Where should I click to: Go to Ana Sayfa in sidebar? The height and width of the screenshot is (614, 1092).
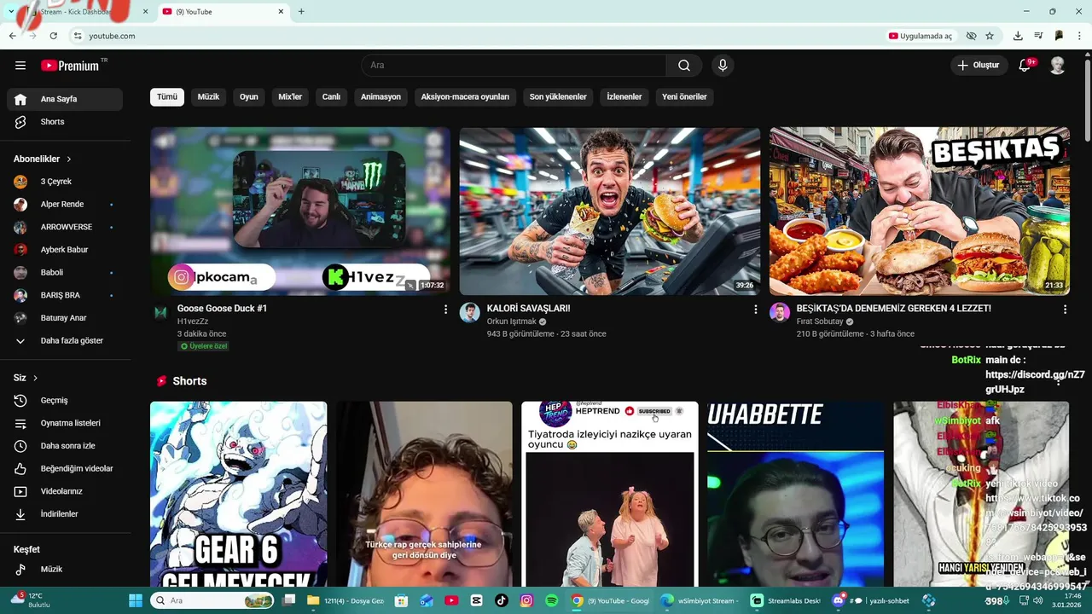pos(65,99)
